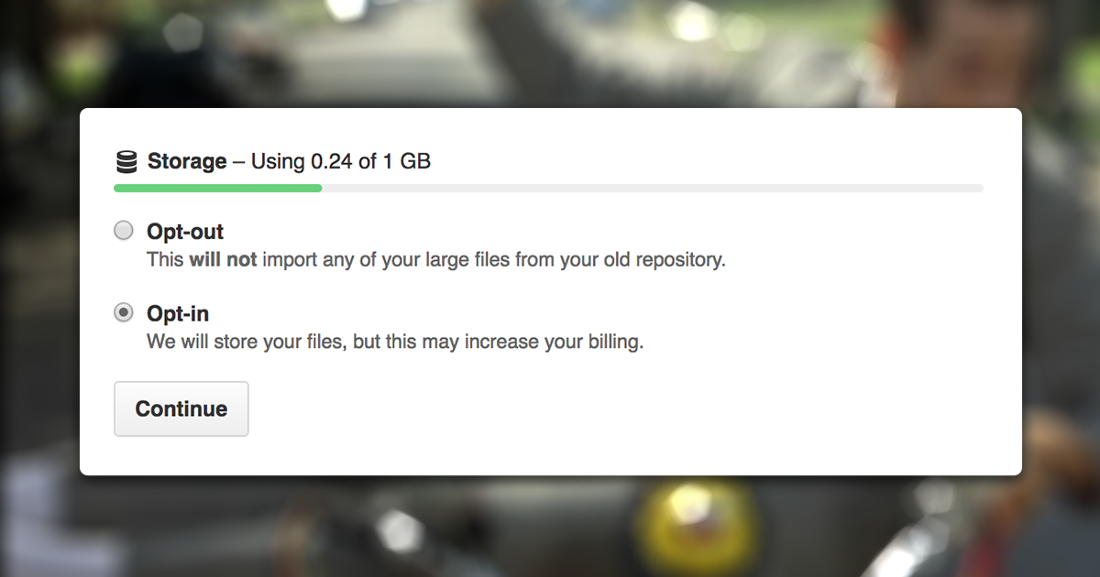1100x577 pixels.
Task: Click the gray unfilled part of storage bar
Action: click(x=651, y=189)
